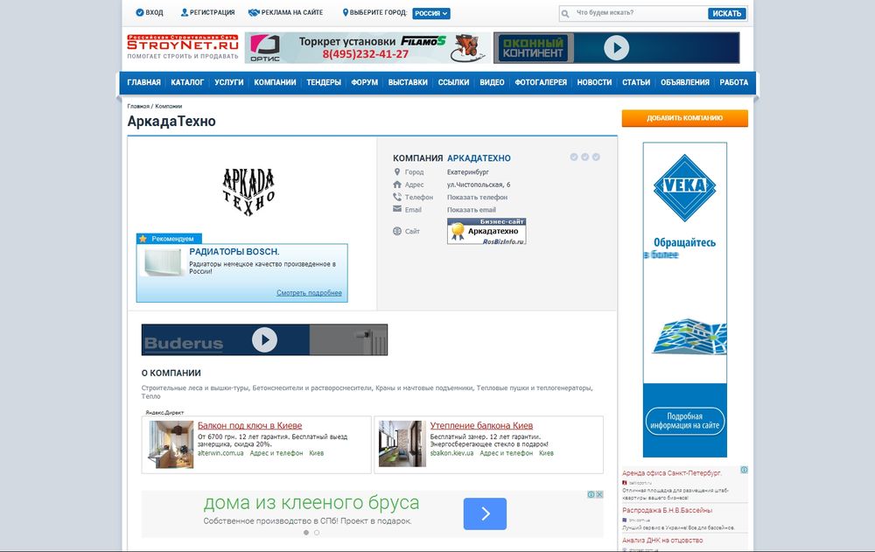Open РЕКЛАМА НА САЙТЕ advertising link
This screenshot has width=875, height=552.
(292, 12)
